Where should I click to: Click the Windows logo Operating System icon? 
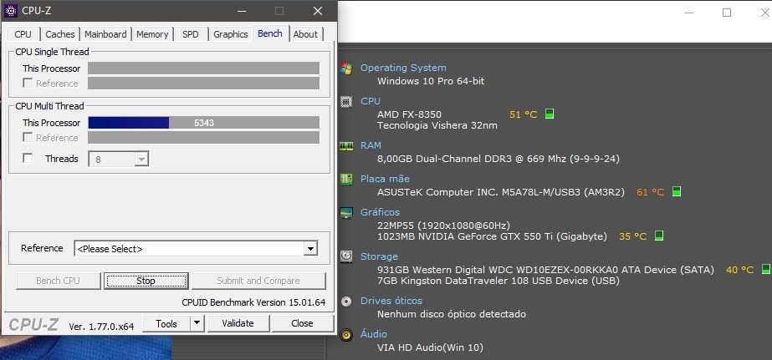click(346, 68)
